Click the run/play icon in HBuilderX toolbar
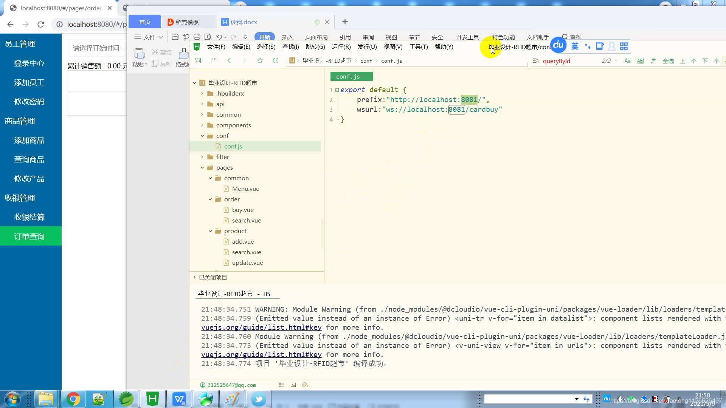 276,60
